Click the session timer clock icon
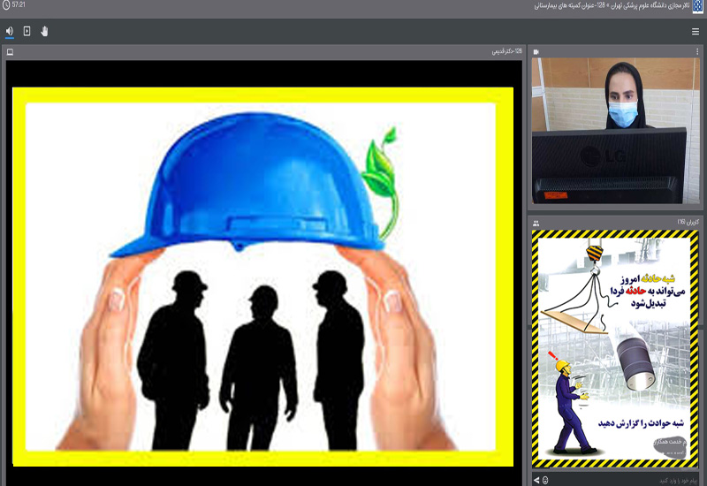The width and height of the screenshot is (707, 486). (x=5, y=5)
